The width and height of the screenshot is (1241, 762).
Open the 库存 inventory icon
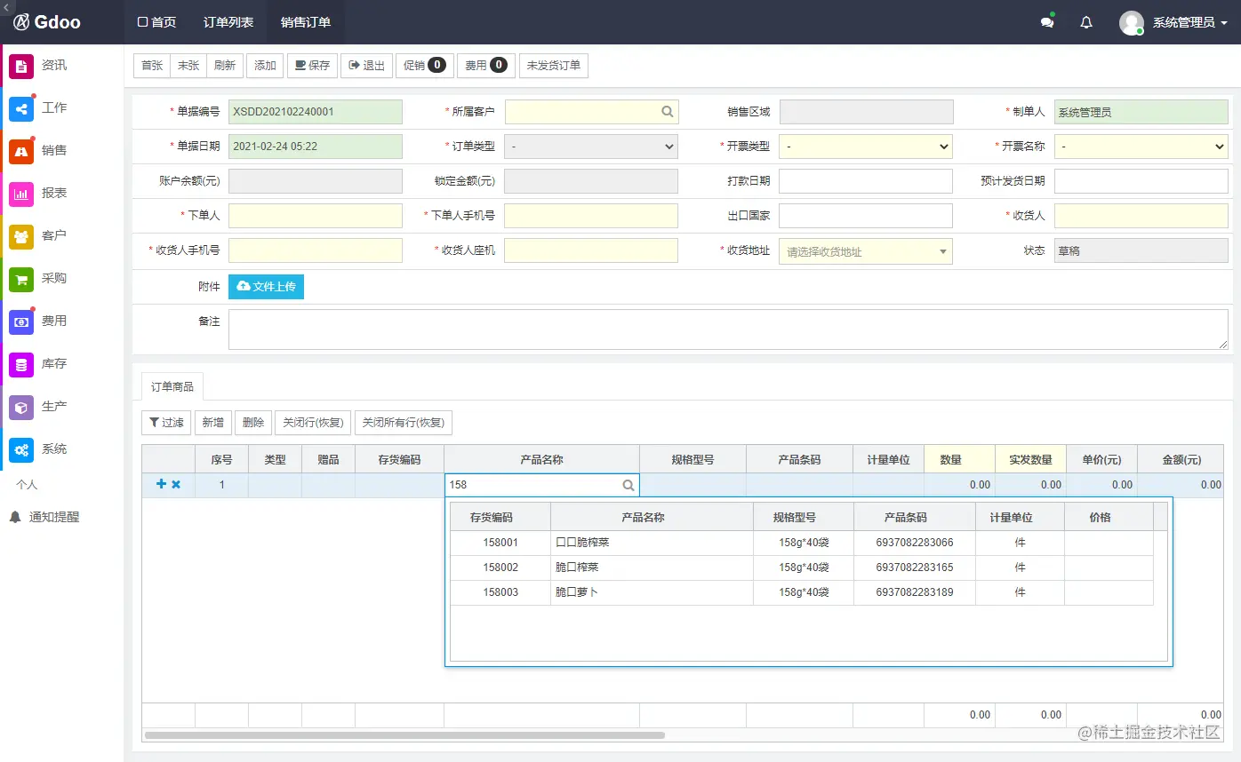pyautogui.click(x=21, y=364)
